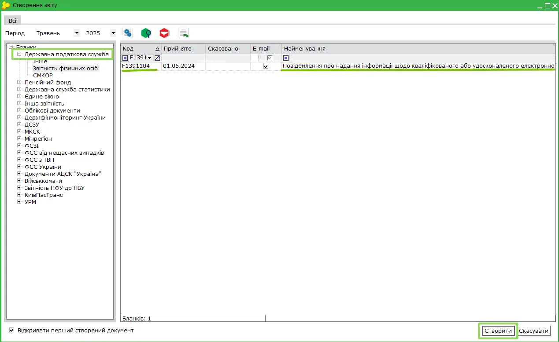Expand the ДСЗУ node

coord(19,124)
